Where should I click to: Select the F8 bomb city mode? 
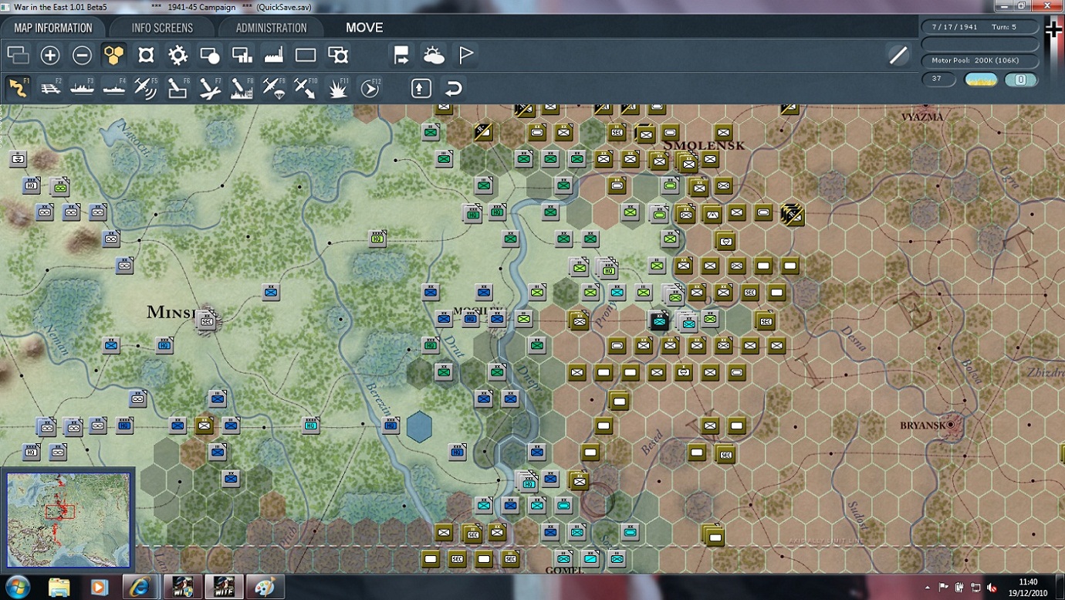tap(242, 88)
